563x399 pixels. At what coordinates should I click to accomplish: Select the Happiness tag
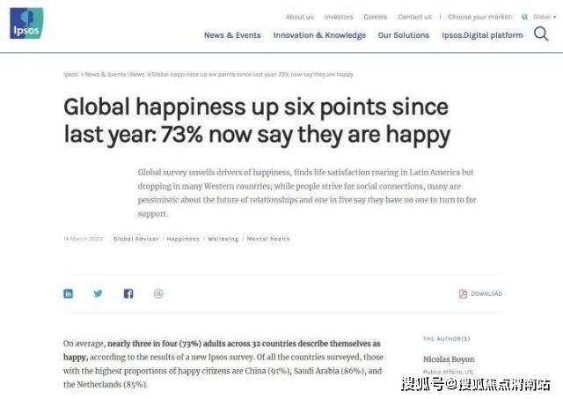pos(183,239)
